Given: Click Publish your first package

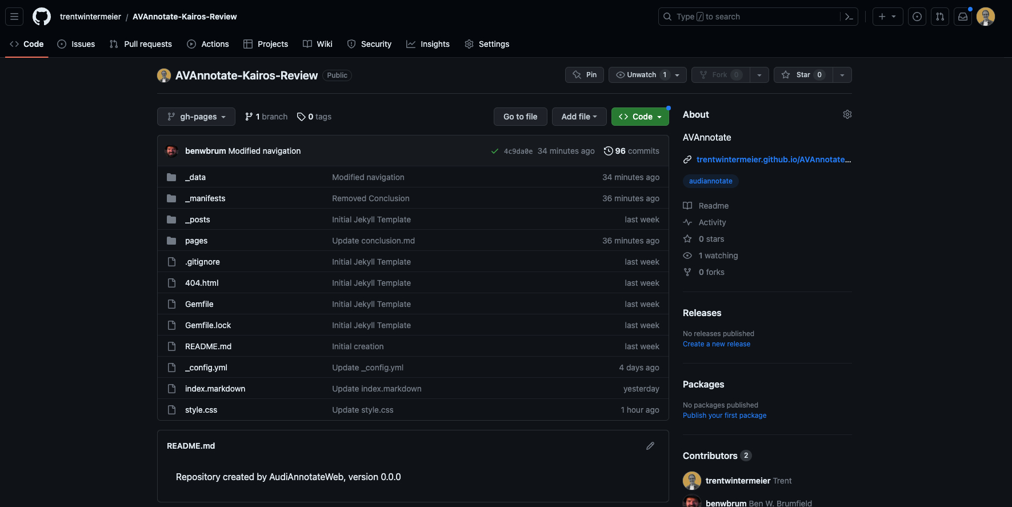Looking at the screenshot, I should click(x=725, y=416).
